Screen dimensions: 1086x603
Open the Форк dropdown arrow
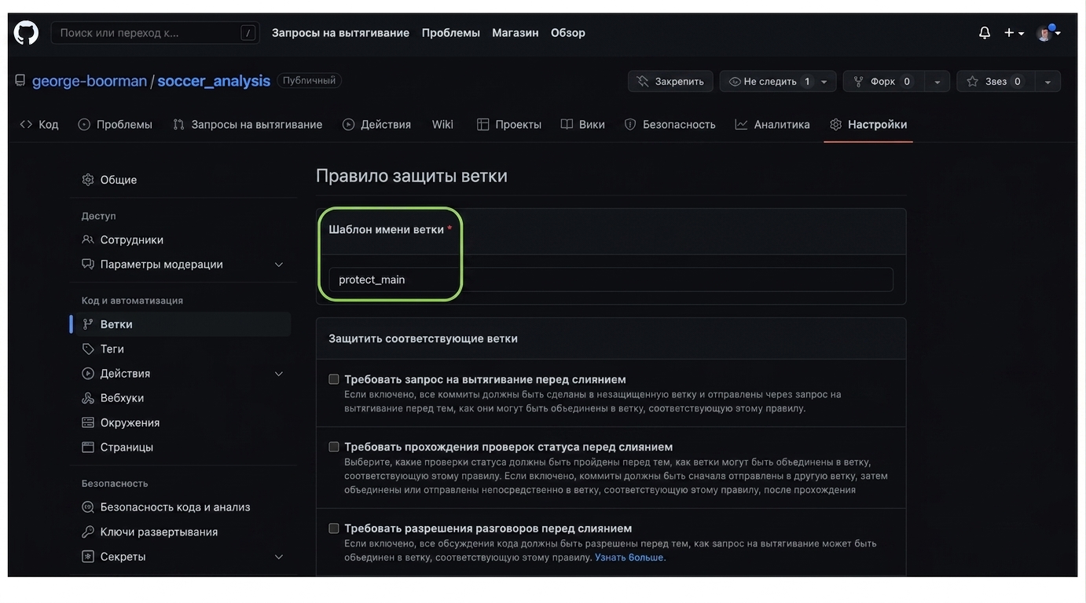coord(937,82)
